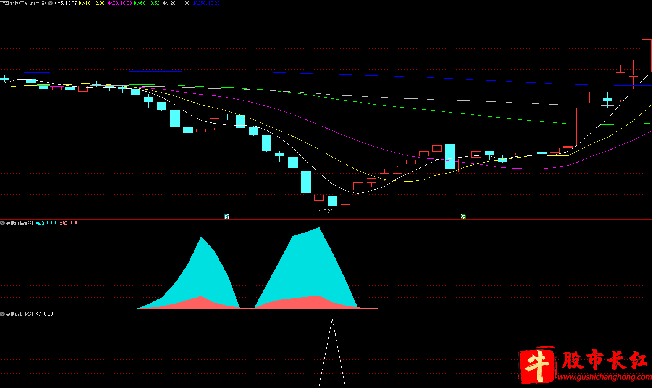Viewport: 652px width, 388px height.
Task: Click the tallest cyan 高峰 peak in the indicator
Action: click(319, 228)
